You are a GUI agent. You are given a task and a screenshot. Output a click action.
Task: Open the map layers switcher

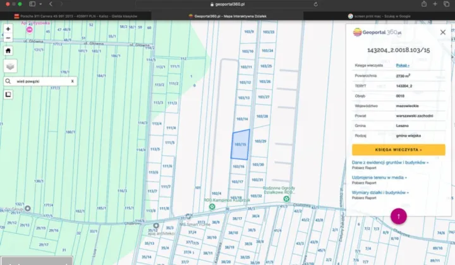(9, 66)
